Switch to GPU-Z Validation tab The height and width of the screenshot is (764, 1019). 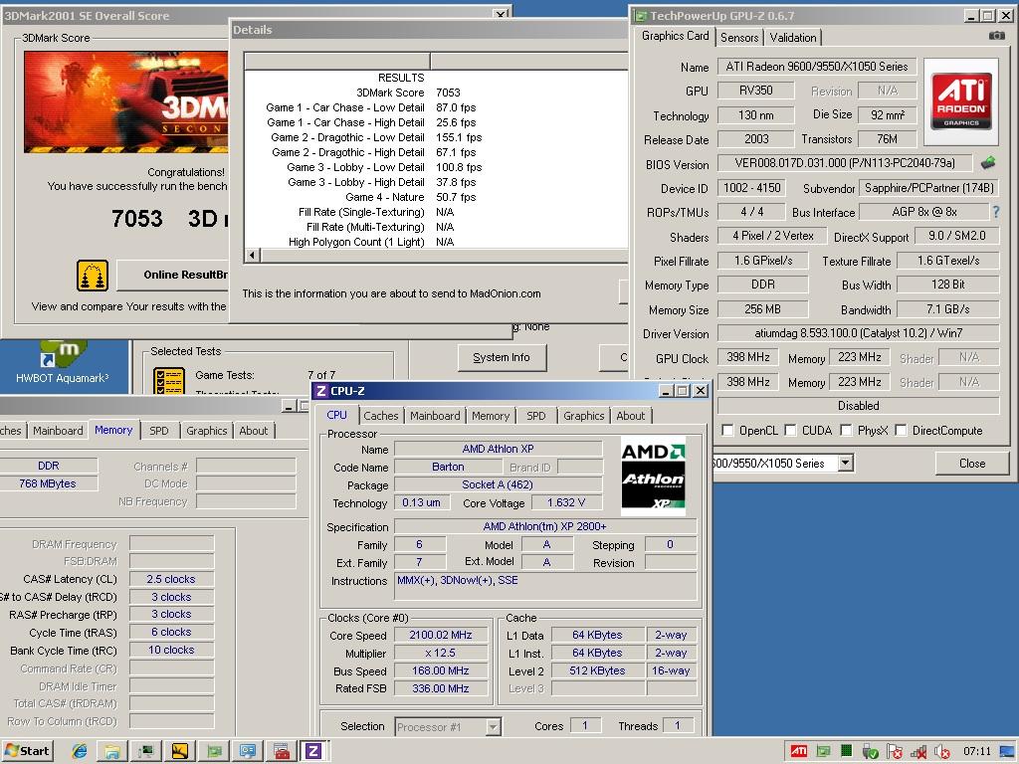tap(793, 38)
